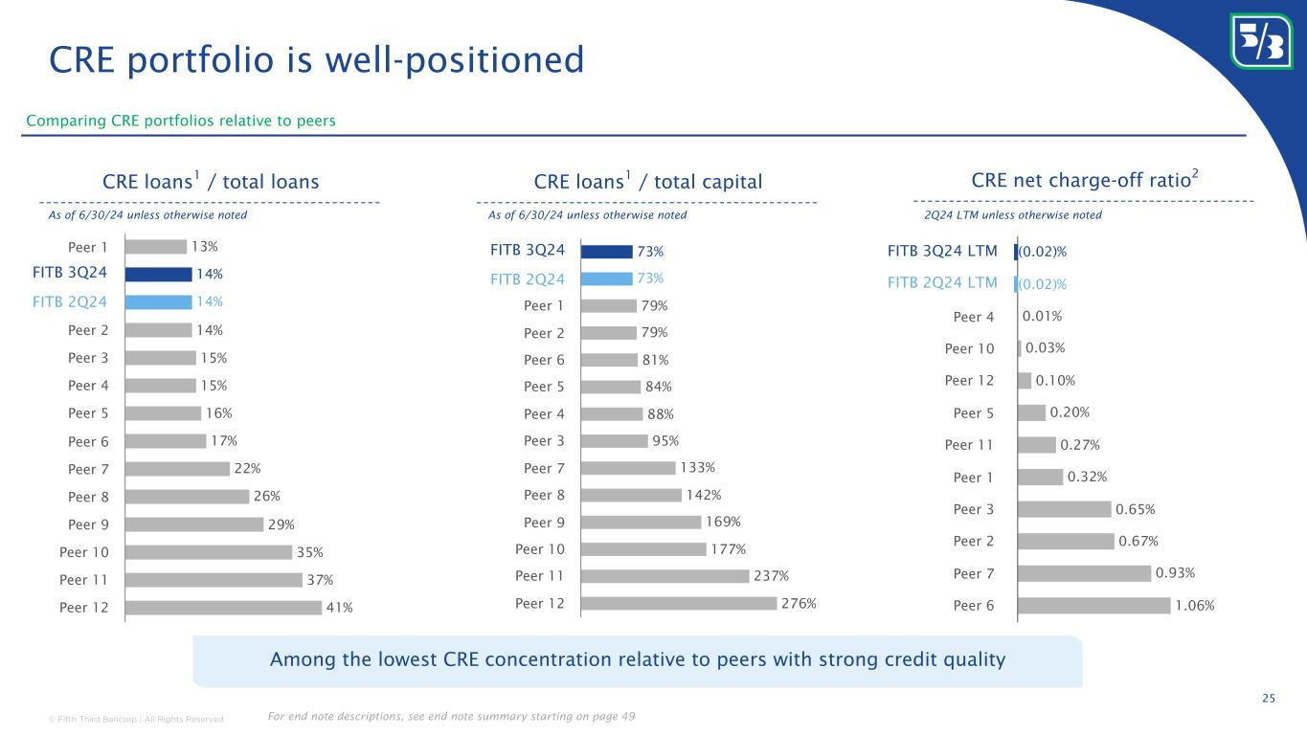Click the Peer 6 1.06% bar
Screen dimensions: 1307x735
click(1093, 606)
